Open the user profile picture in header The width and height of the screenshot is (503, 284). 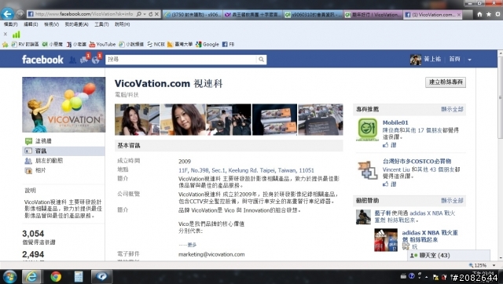point(416,60)
